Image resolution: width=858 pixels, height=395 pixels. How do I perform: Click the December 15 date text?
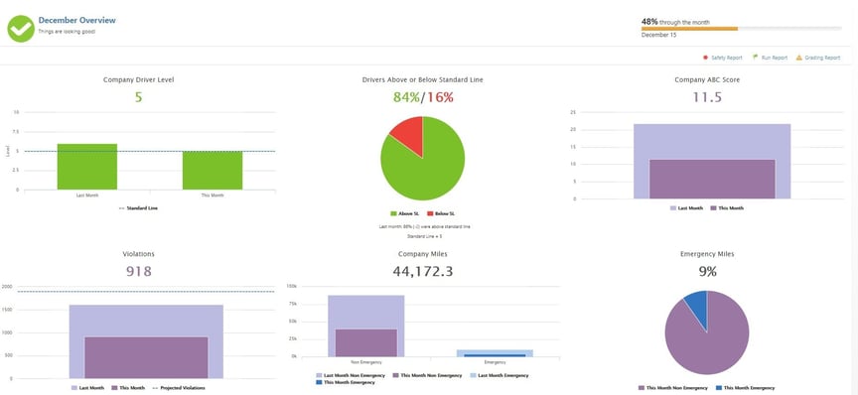click(x=658, y=35)
